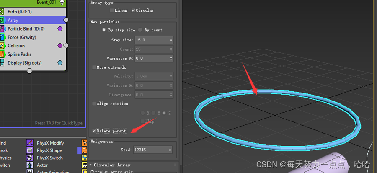The height and width of the screenshot is (173, 377).
Task: Select the Event_001 header
Action: tap(33, 3)
